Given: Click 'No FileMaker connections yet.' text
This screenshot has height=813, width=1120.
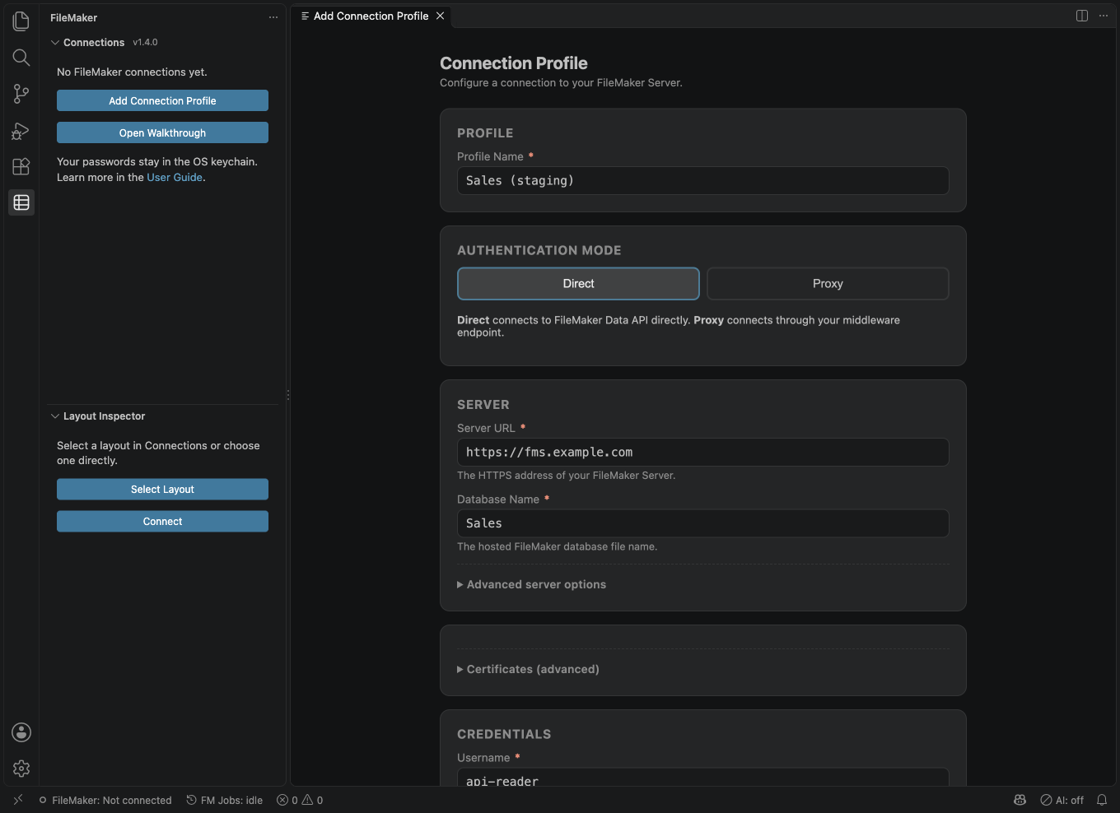Looking at the screenshot, I should click(132, 72).
